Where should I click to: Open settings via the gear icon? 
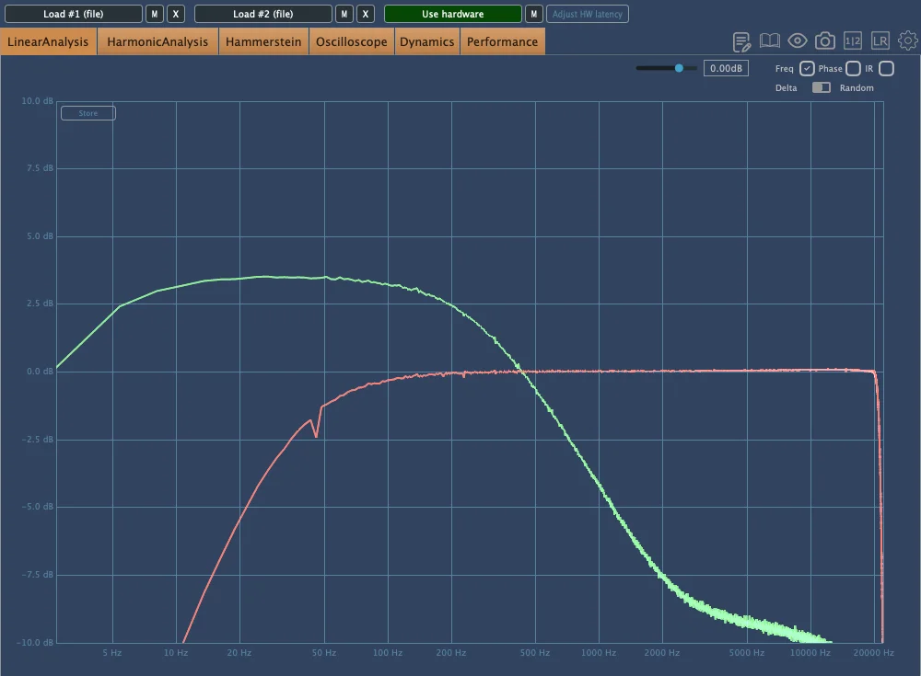pos(908,41)
